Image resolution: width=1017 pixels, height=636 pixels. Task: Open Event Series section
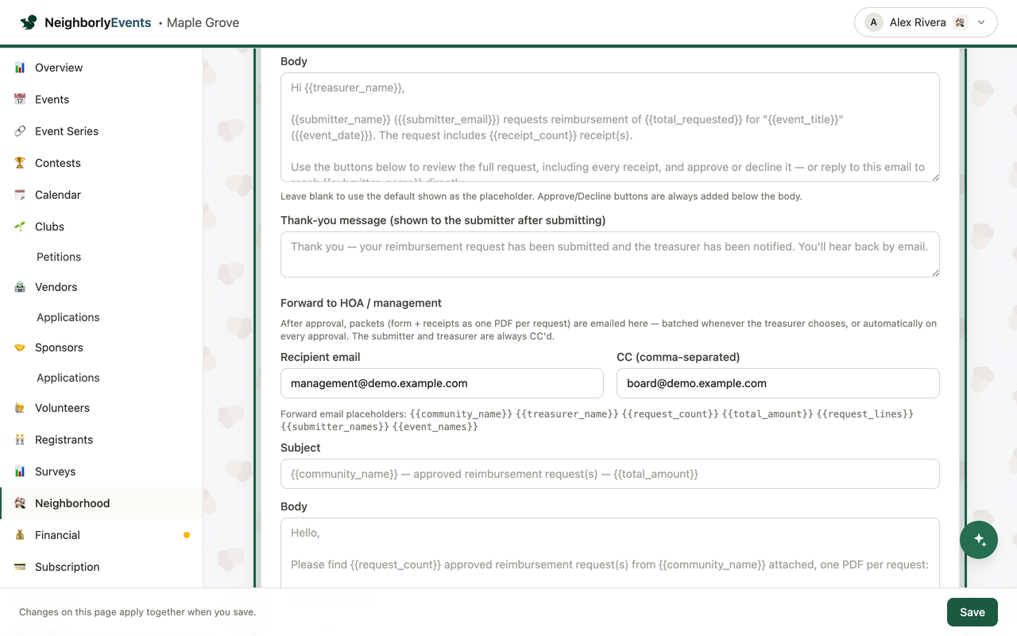(102, 131)
